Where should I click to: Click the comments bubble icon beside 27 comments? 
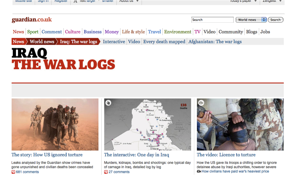pyautogui.click(x=106, y=172)
